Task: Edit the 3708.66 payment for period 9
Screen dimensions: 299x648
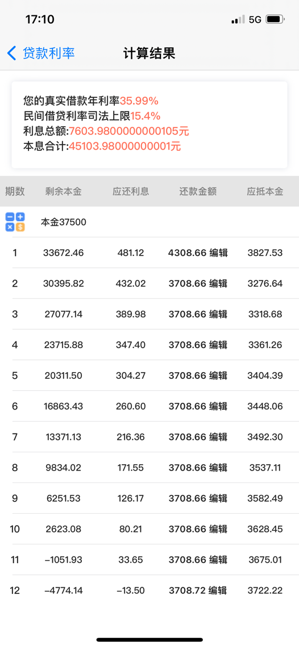Action: (218, 498)
